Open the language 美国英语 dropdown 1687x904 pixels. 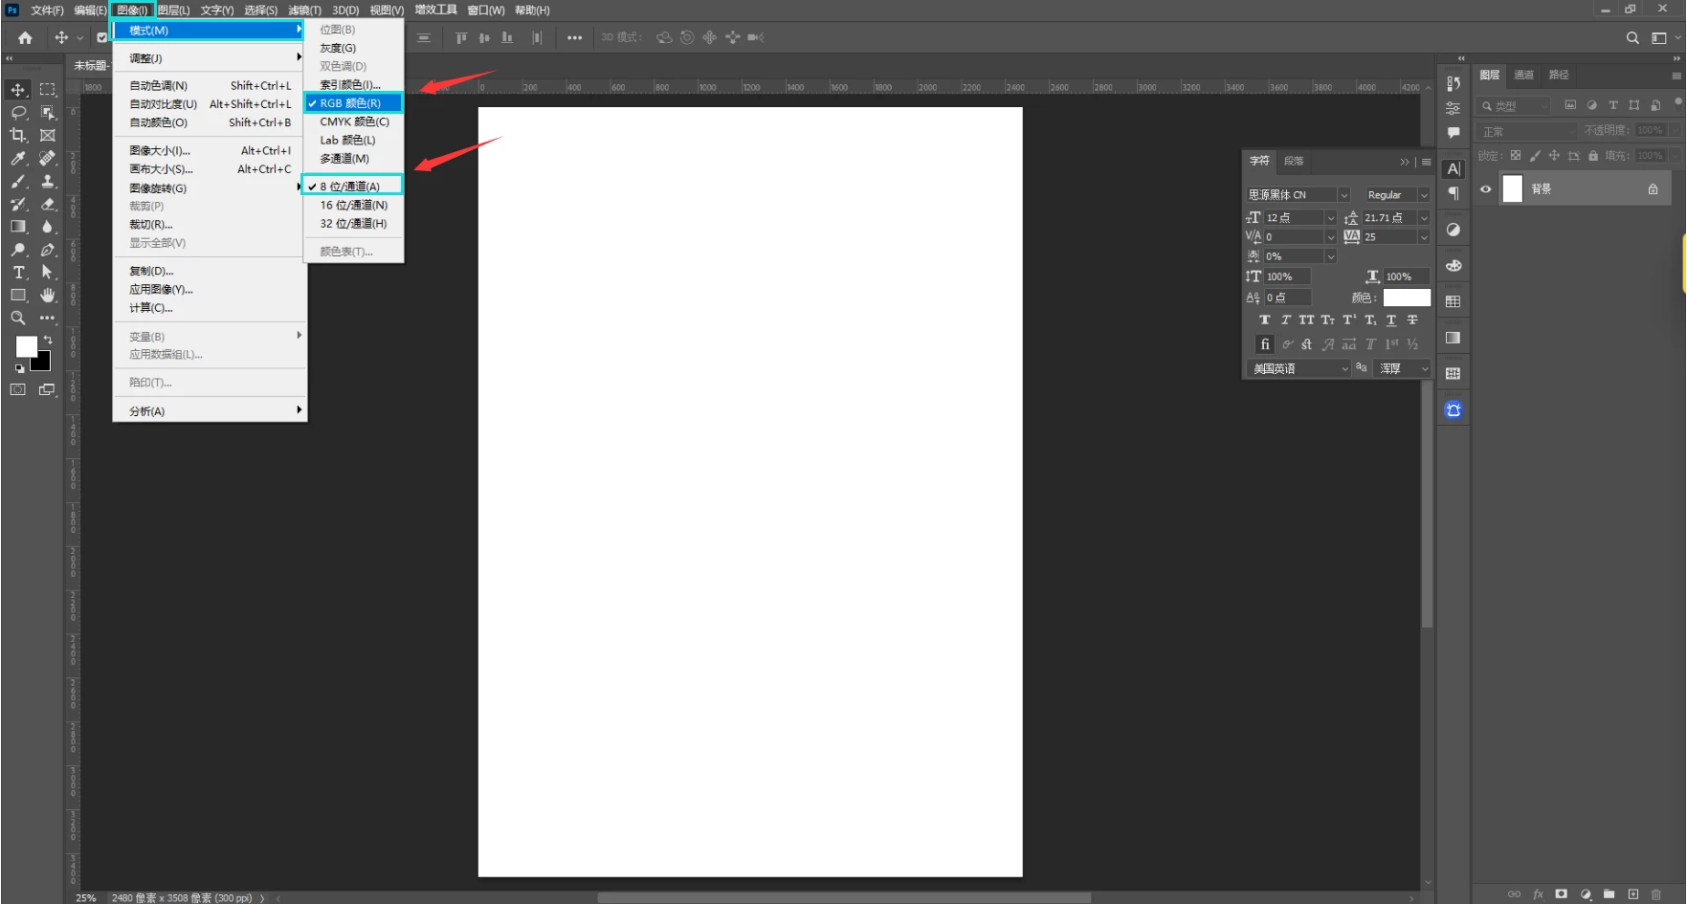tap(1299, 369)
